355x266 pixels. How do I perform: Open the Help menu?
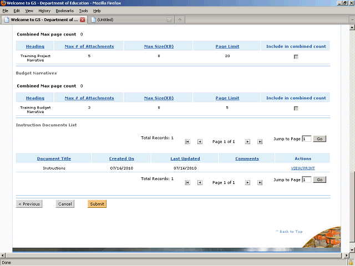pos(97,11)
